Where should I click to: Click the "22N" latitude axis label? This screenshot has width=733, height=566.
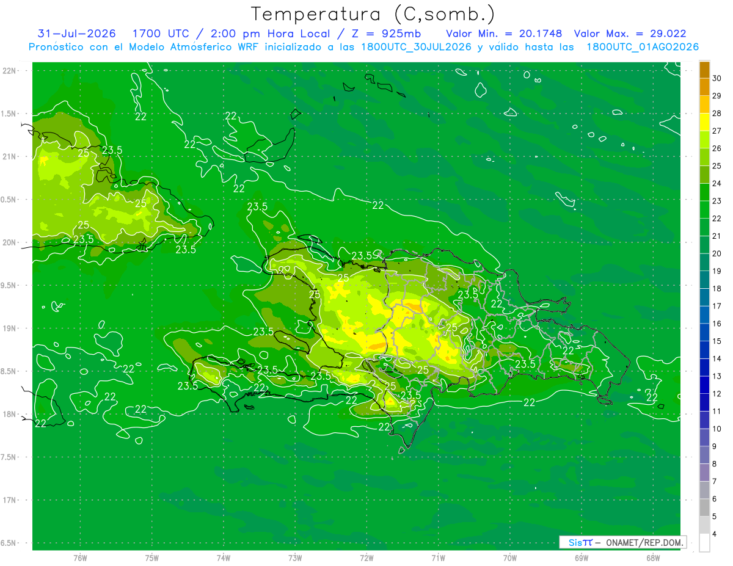10,71
